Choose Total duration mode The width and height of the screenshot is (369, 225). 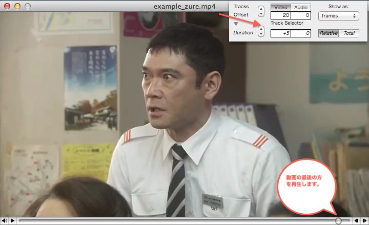coord(349,33)
